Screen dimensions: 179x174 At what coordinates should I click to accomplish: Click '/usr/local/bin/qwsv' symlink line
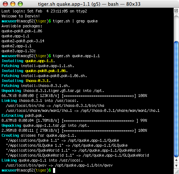[x=59, y=165]
